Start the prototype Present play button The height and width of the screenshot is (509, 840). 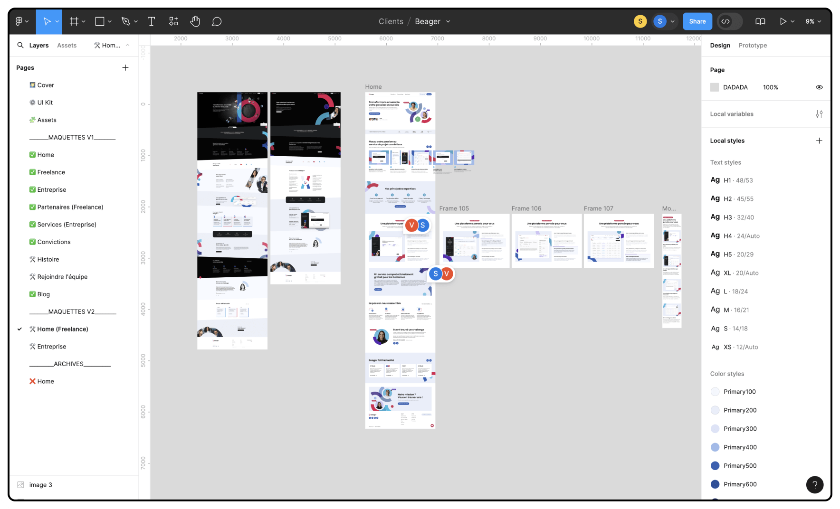783,21
